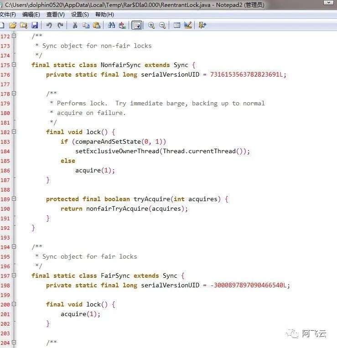Create a new document via toolbar icon
The image size is (337, 348).
coord(2,25)
